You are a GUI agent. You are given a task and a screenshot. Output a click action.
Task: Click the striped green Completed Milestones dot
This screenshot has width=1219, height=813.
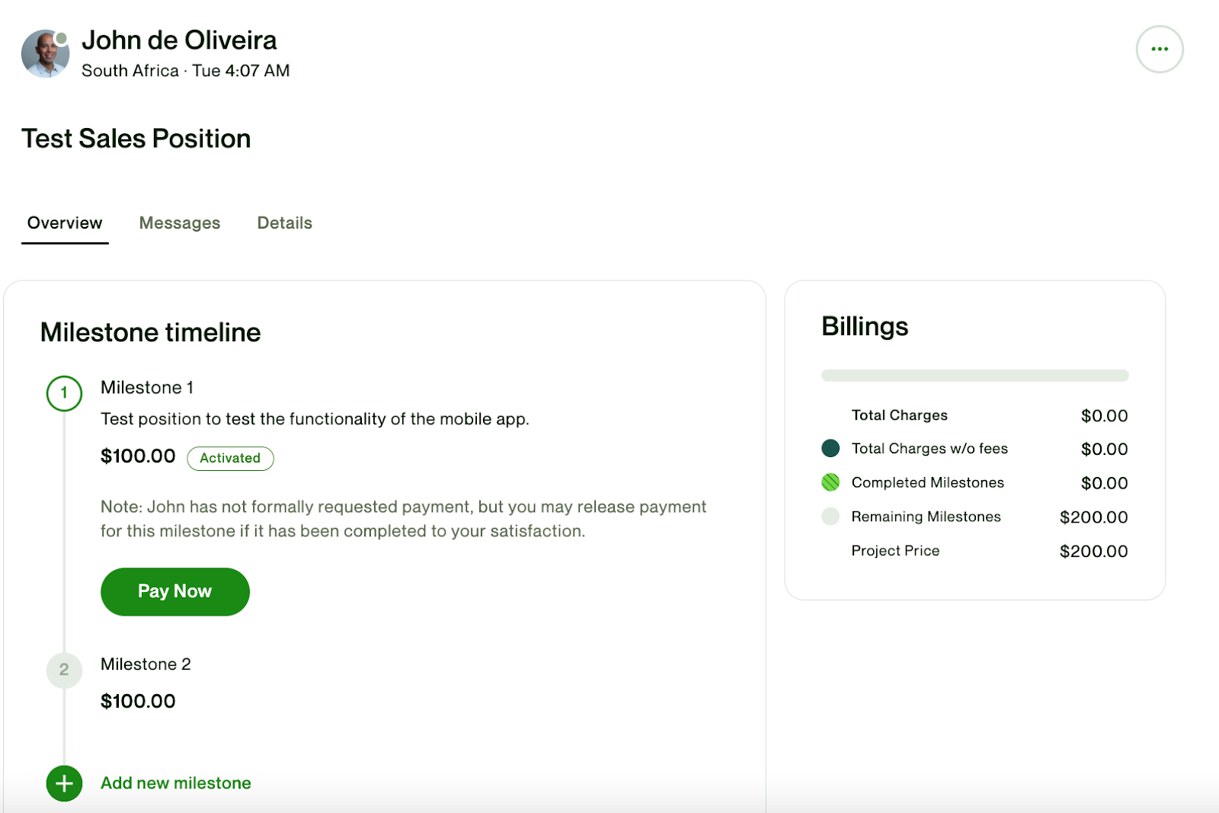tap(830, 482)
